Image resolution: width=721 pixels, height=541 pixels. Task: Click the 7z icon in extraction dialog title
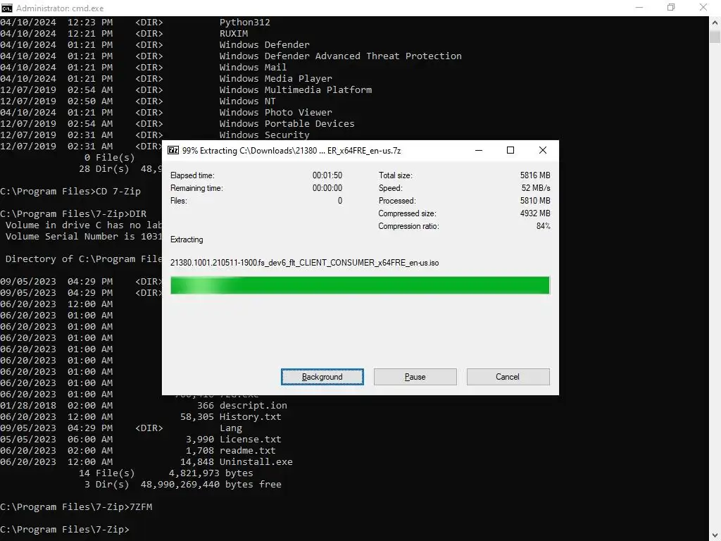point(173,151)
